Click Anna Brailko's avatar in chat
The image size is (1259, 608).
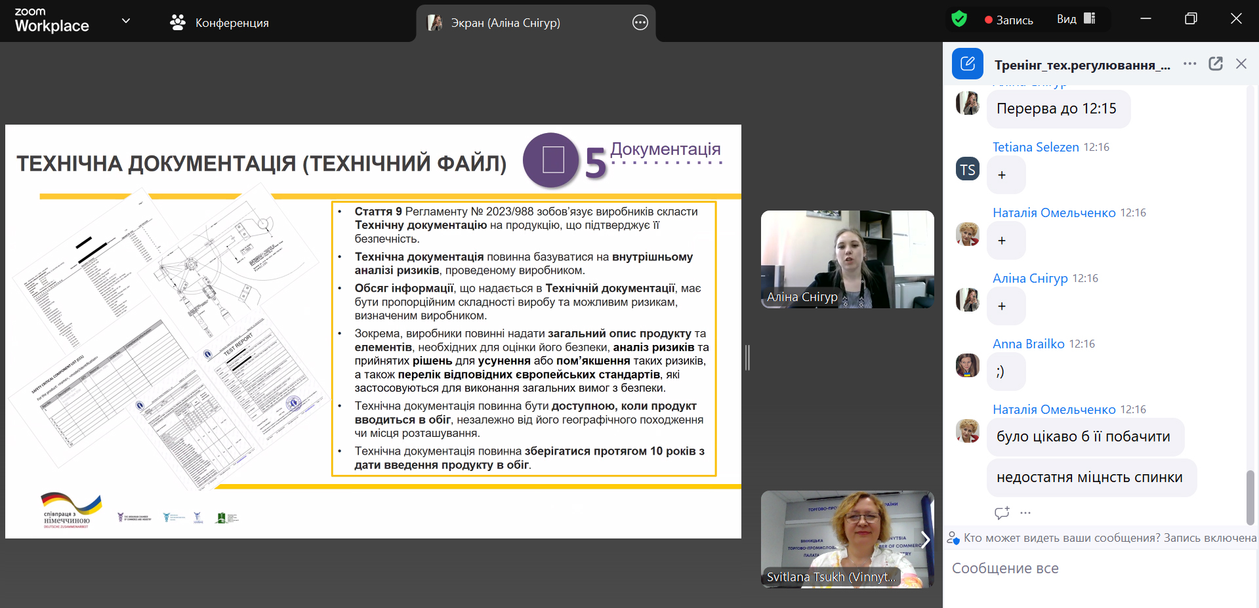coord(968,366)
